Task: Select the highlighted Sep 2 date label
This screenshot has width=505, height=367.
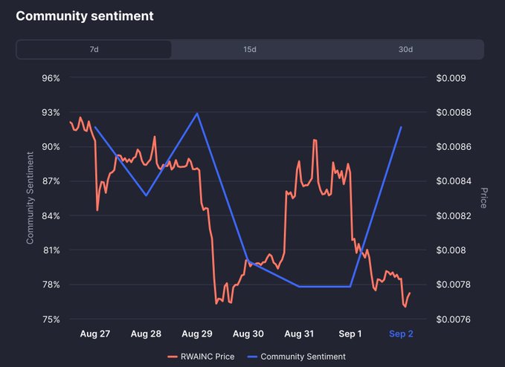Action: (x=401, y=334)
